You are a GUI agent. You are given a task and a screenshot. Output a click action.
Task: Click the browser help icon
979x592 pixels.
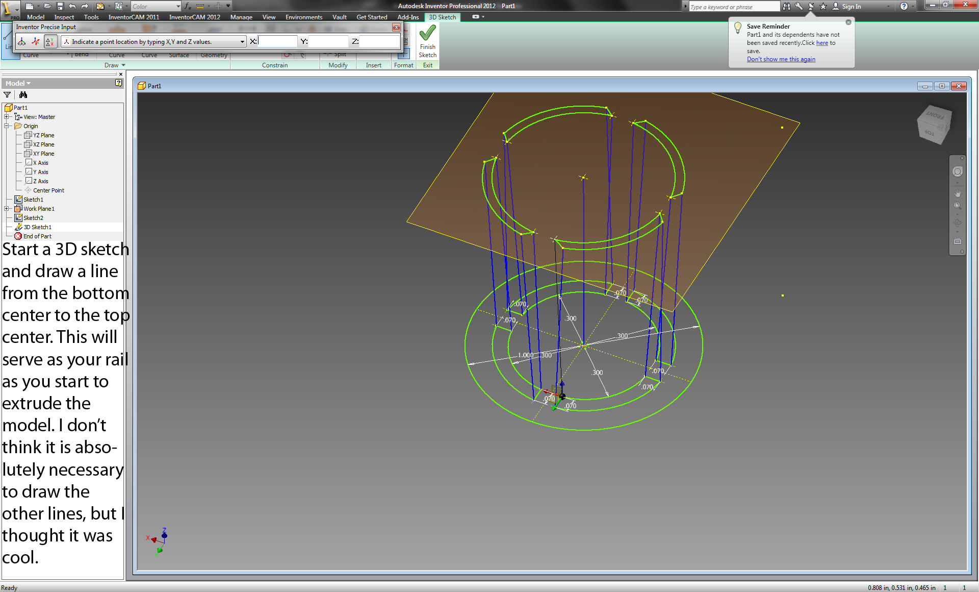tap(118, 83)
